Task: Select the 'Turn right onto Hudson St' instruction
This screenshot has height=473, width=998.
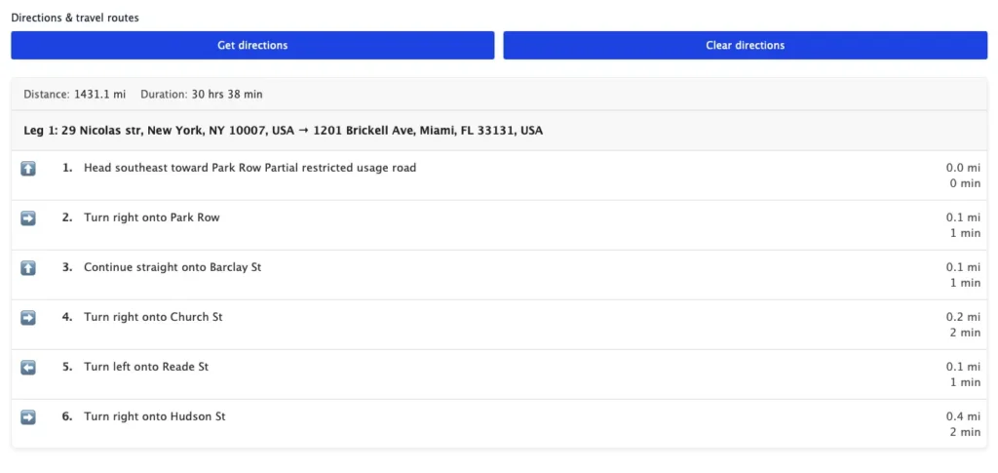Action: (155, 416)
